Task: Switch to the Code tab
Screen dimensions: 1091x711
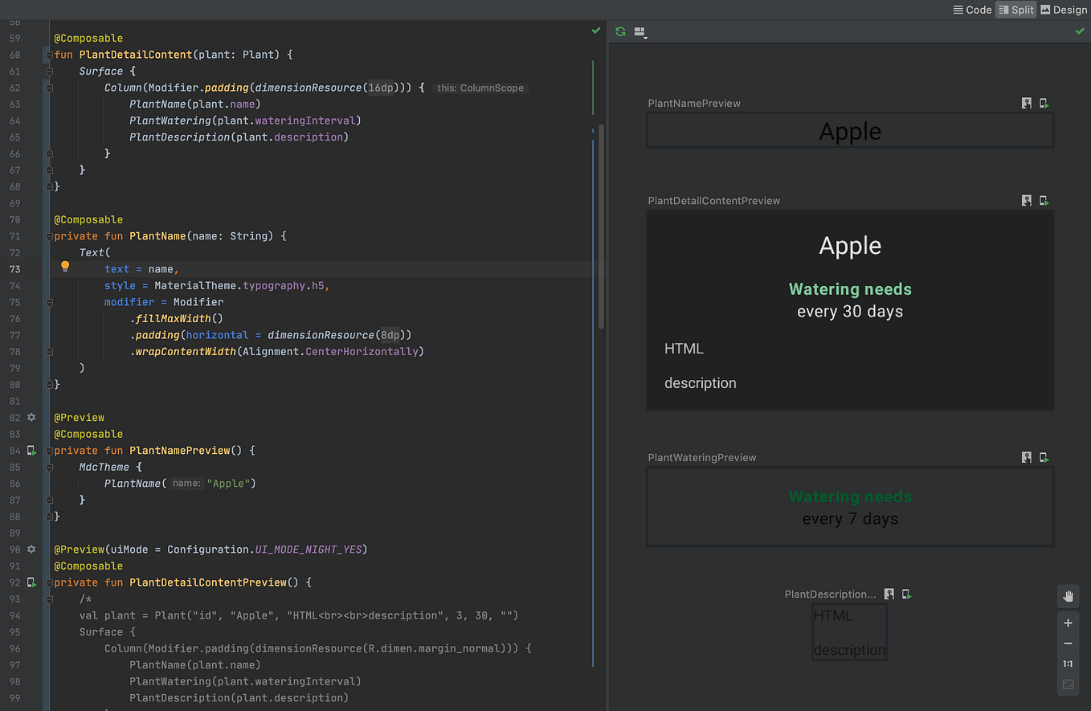Action: 971,10
